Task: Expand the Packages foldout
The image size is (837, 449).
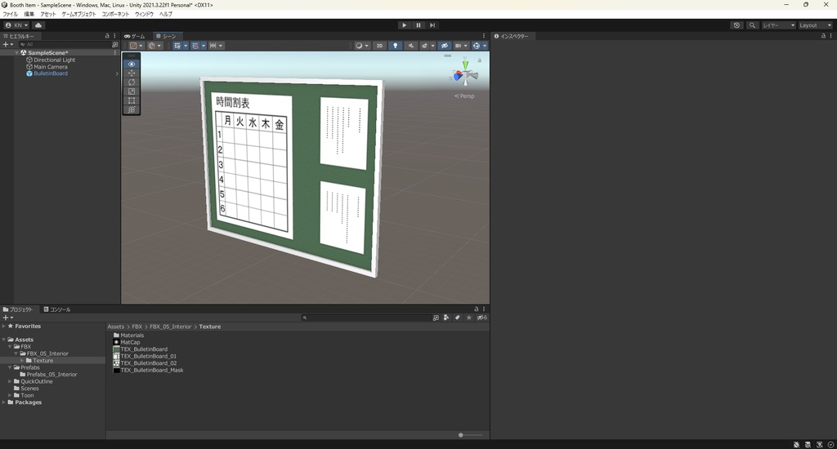Action: tap(4, 402)
